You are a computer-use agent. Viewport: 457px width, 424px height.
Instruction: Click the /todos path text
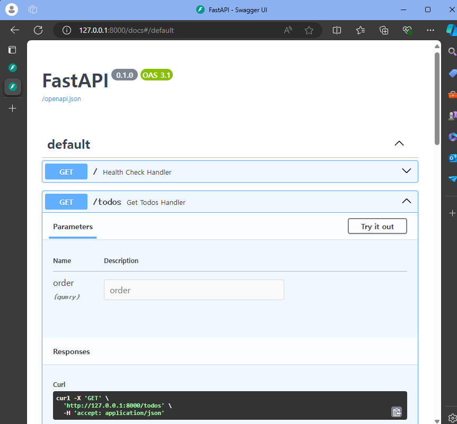pos(107,202)
